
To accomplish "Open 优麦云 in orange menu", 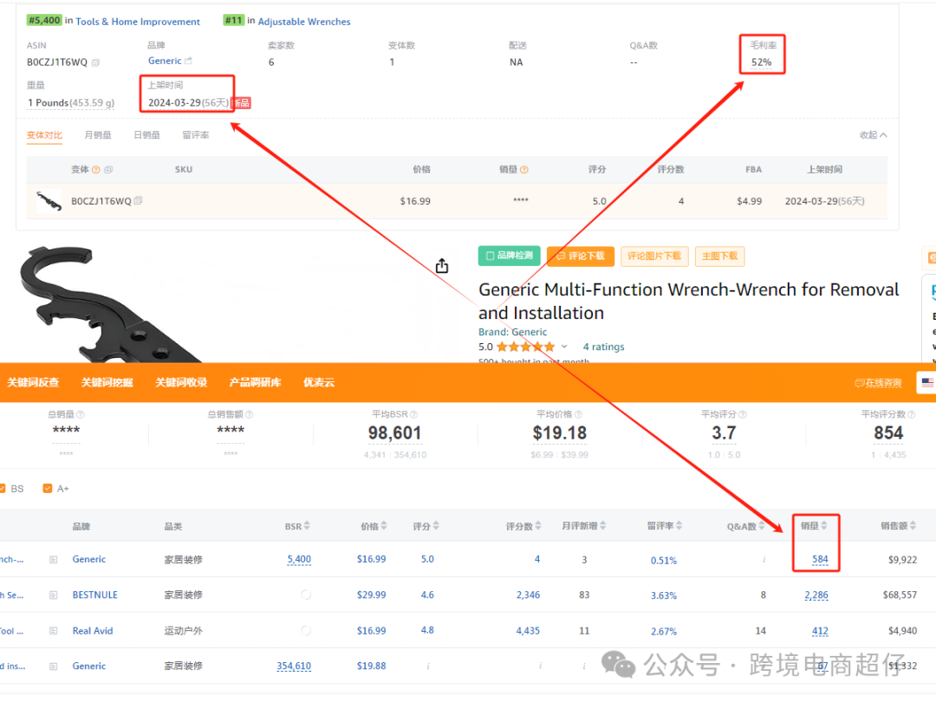I will (319, 383).
